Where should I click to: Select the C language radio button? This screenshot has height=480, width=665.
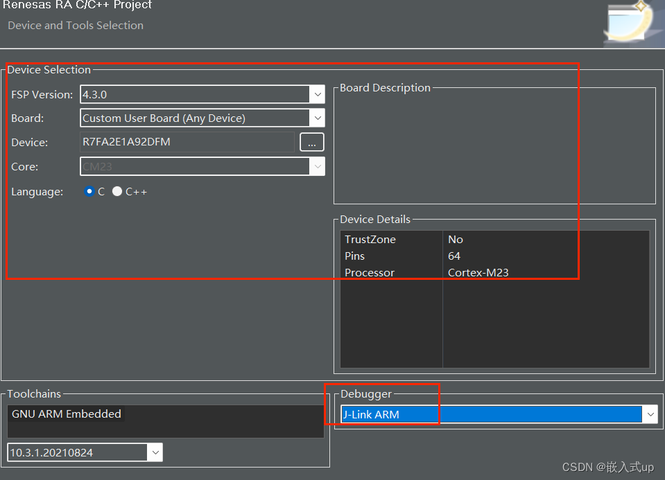click(x=89, y=191)
